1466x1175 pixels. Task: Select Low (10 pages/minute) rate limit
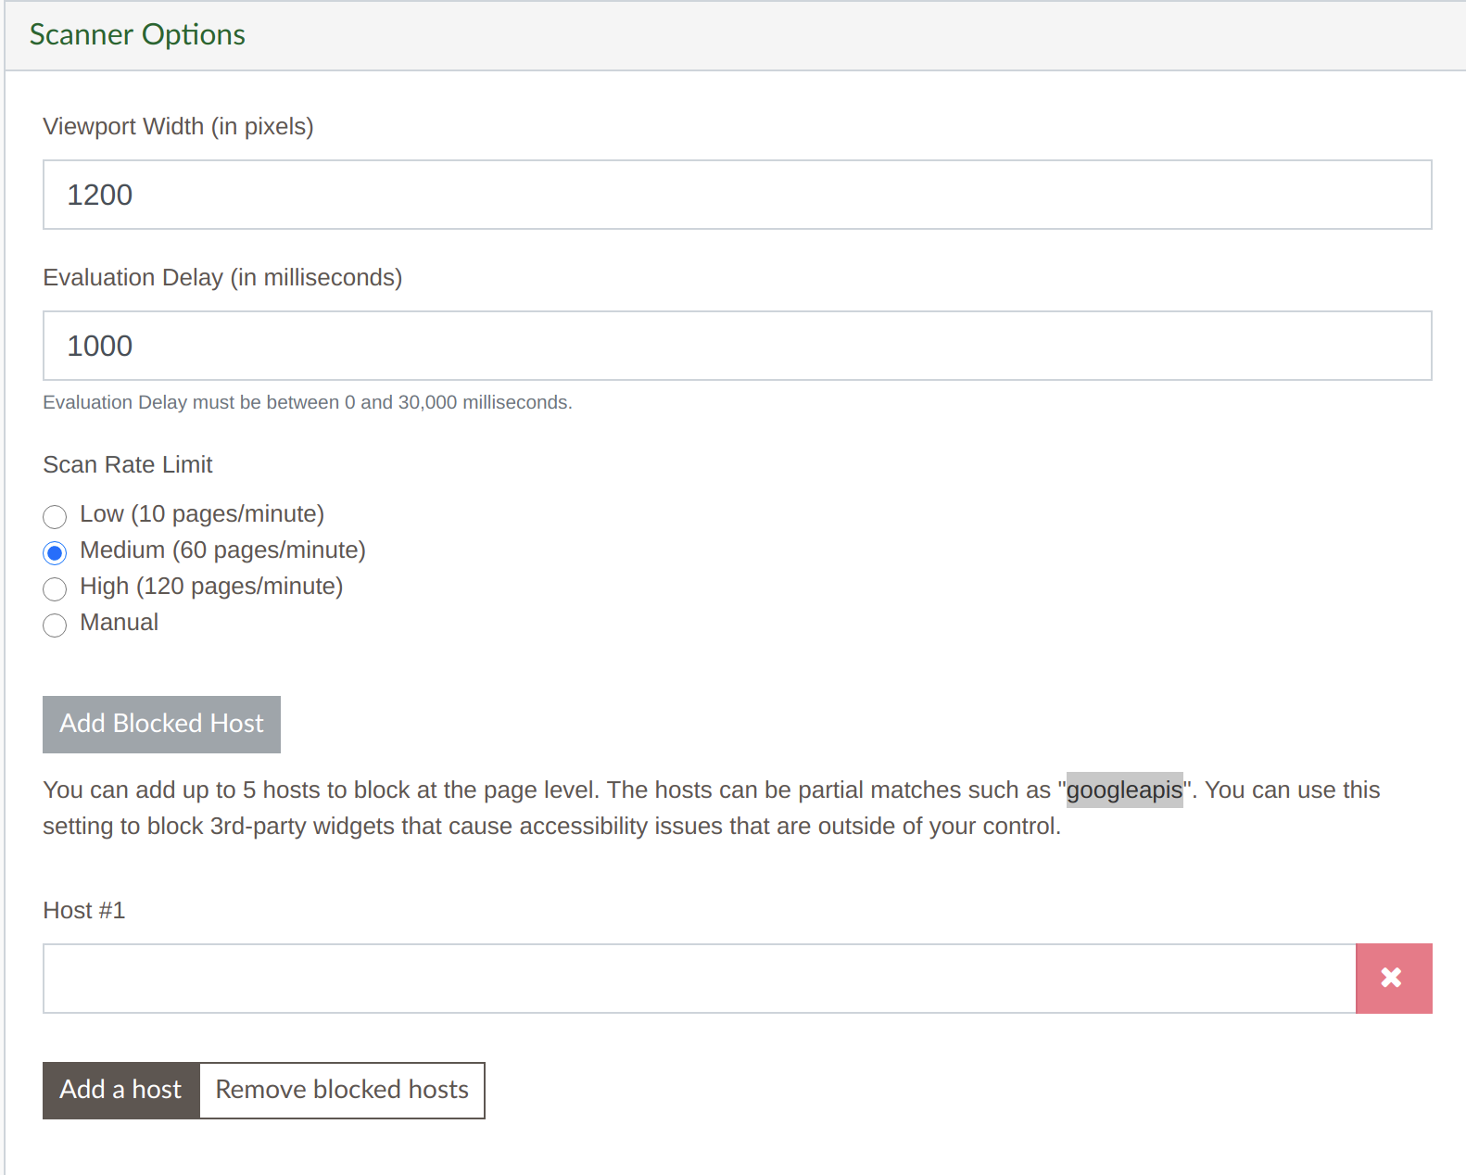pyautogui.click(x=55, y=516)
